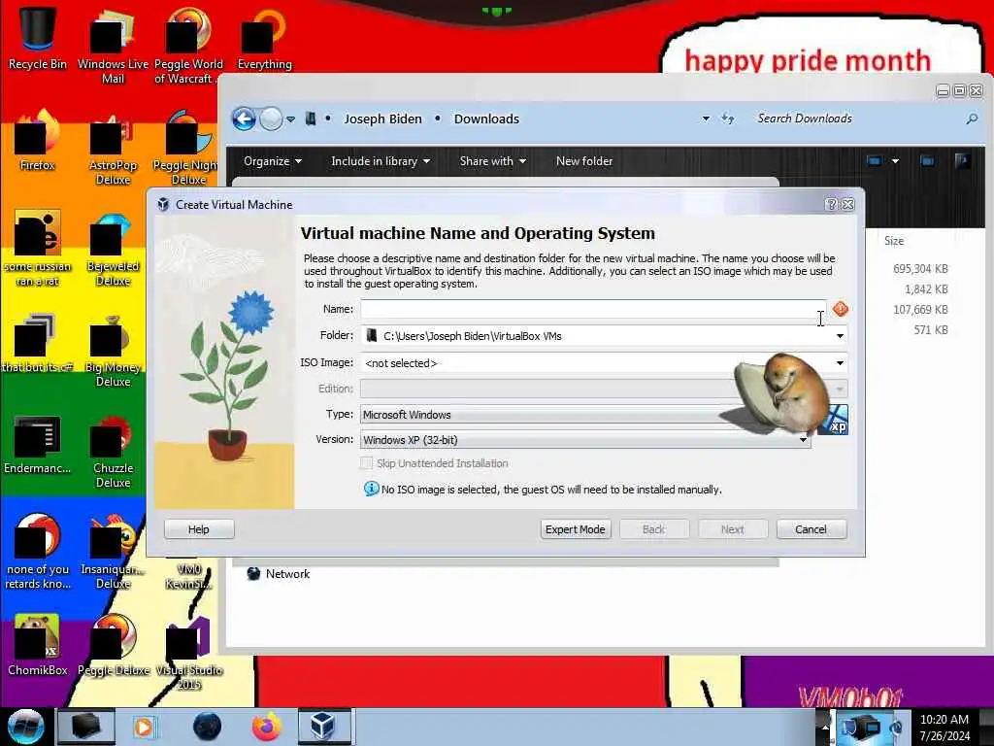
Task: Click in the Name input field
Action: (x=593, y=309)
